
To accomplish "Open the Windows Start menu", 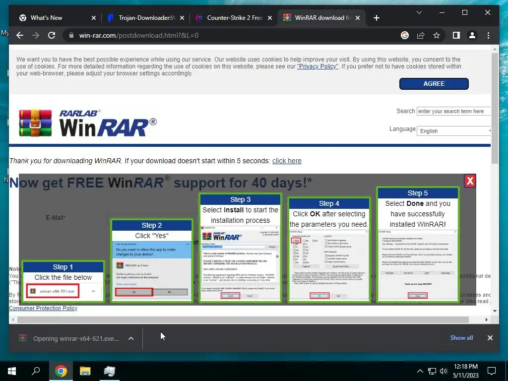I will point(12,371).
